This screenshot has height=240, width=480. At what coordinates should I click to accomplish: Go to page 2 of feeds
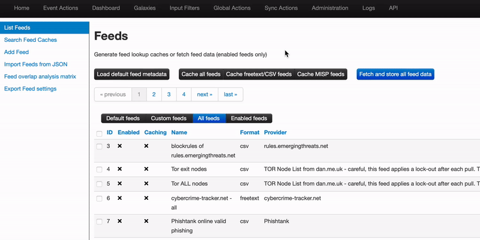coord(154,95)
